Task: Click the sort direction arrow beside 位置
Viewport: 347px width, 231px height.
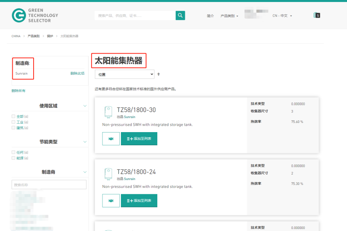Action: pos(158,74)
